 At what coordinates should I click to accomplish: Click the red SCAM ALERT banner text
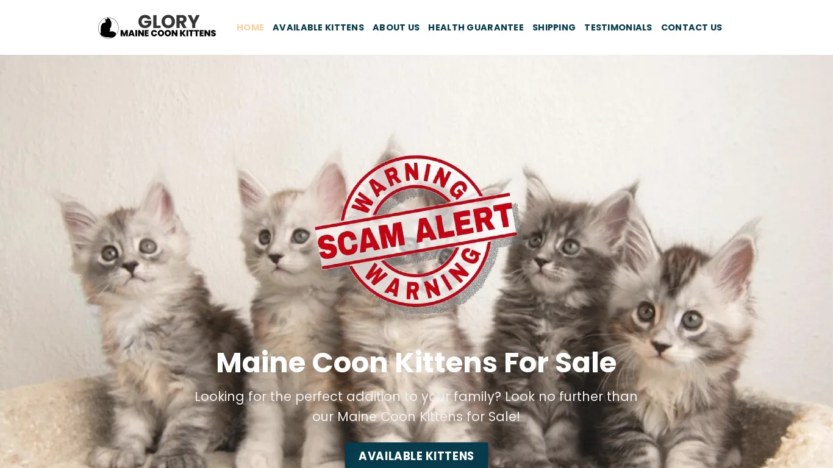[416, 232]
